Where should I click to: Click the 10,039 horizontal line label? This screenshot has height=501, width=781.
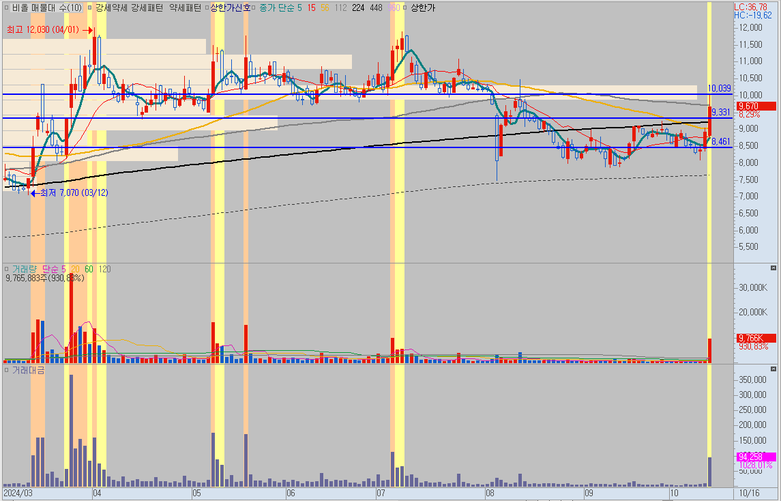tap(719, 89)
